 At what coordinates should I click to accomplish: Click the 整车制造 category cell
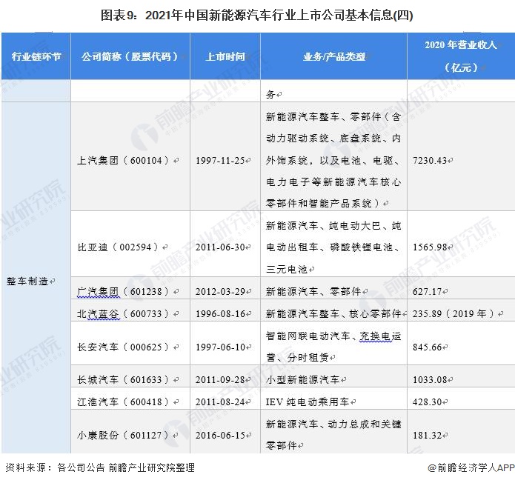tap(36, 278)
